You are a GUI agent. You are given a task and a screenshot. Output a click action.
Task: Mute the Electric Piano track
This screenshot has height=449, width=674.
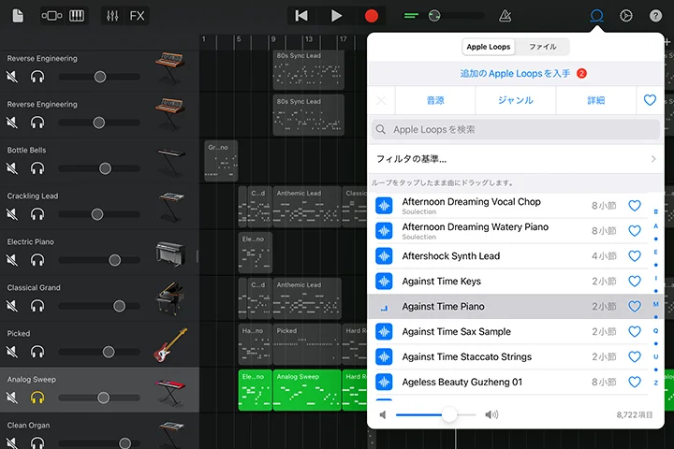click(12, 260)
